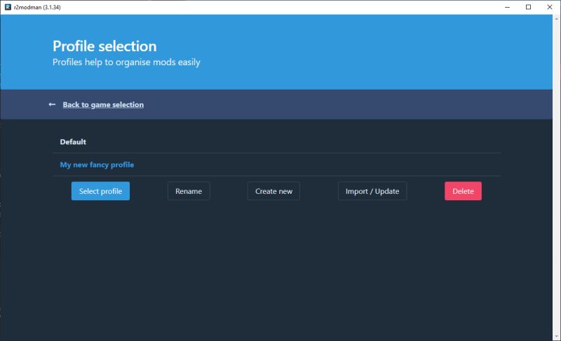Screen dimensions: 561x341
Task: Choose the Default profile row
Action: pyautogui.click(x=276, y=141)
